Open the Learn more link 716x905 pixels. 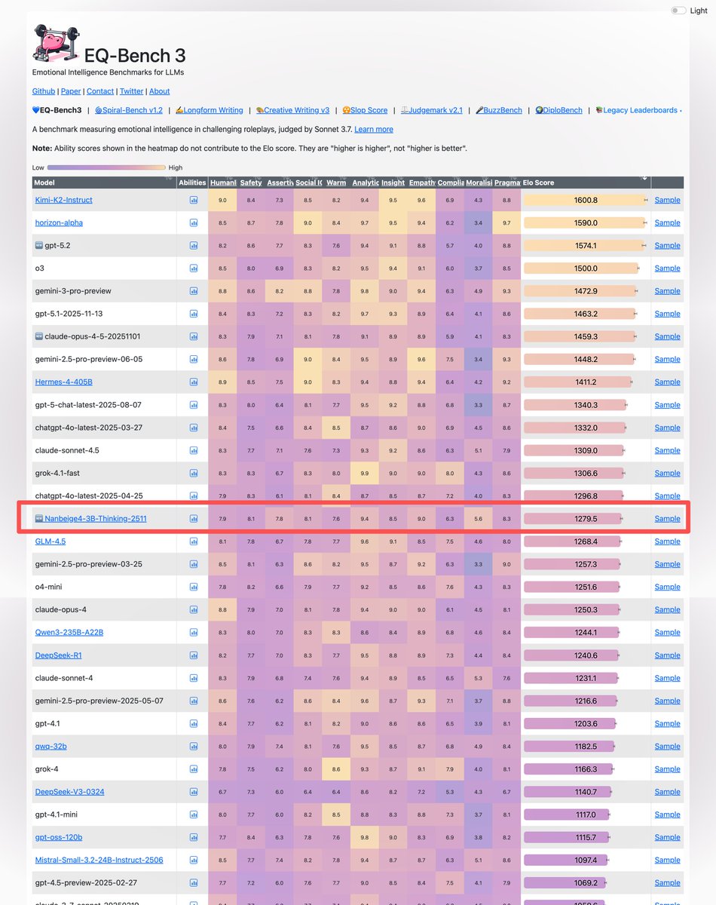(374, 130)
